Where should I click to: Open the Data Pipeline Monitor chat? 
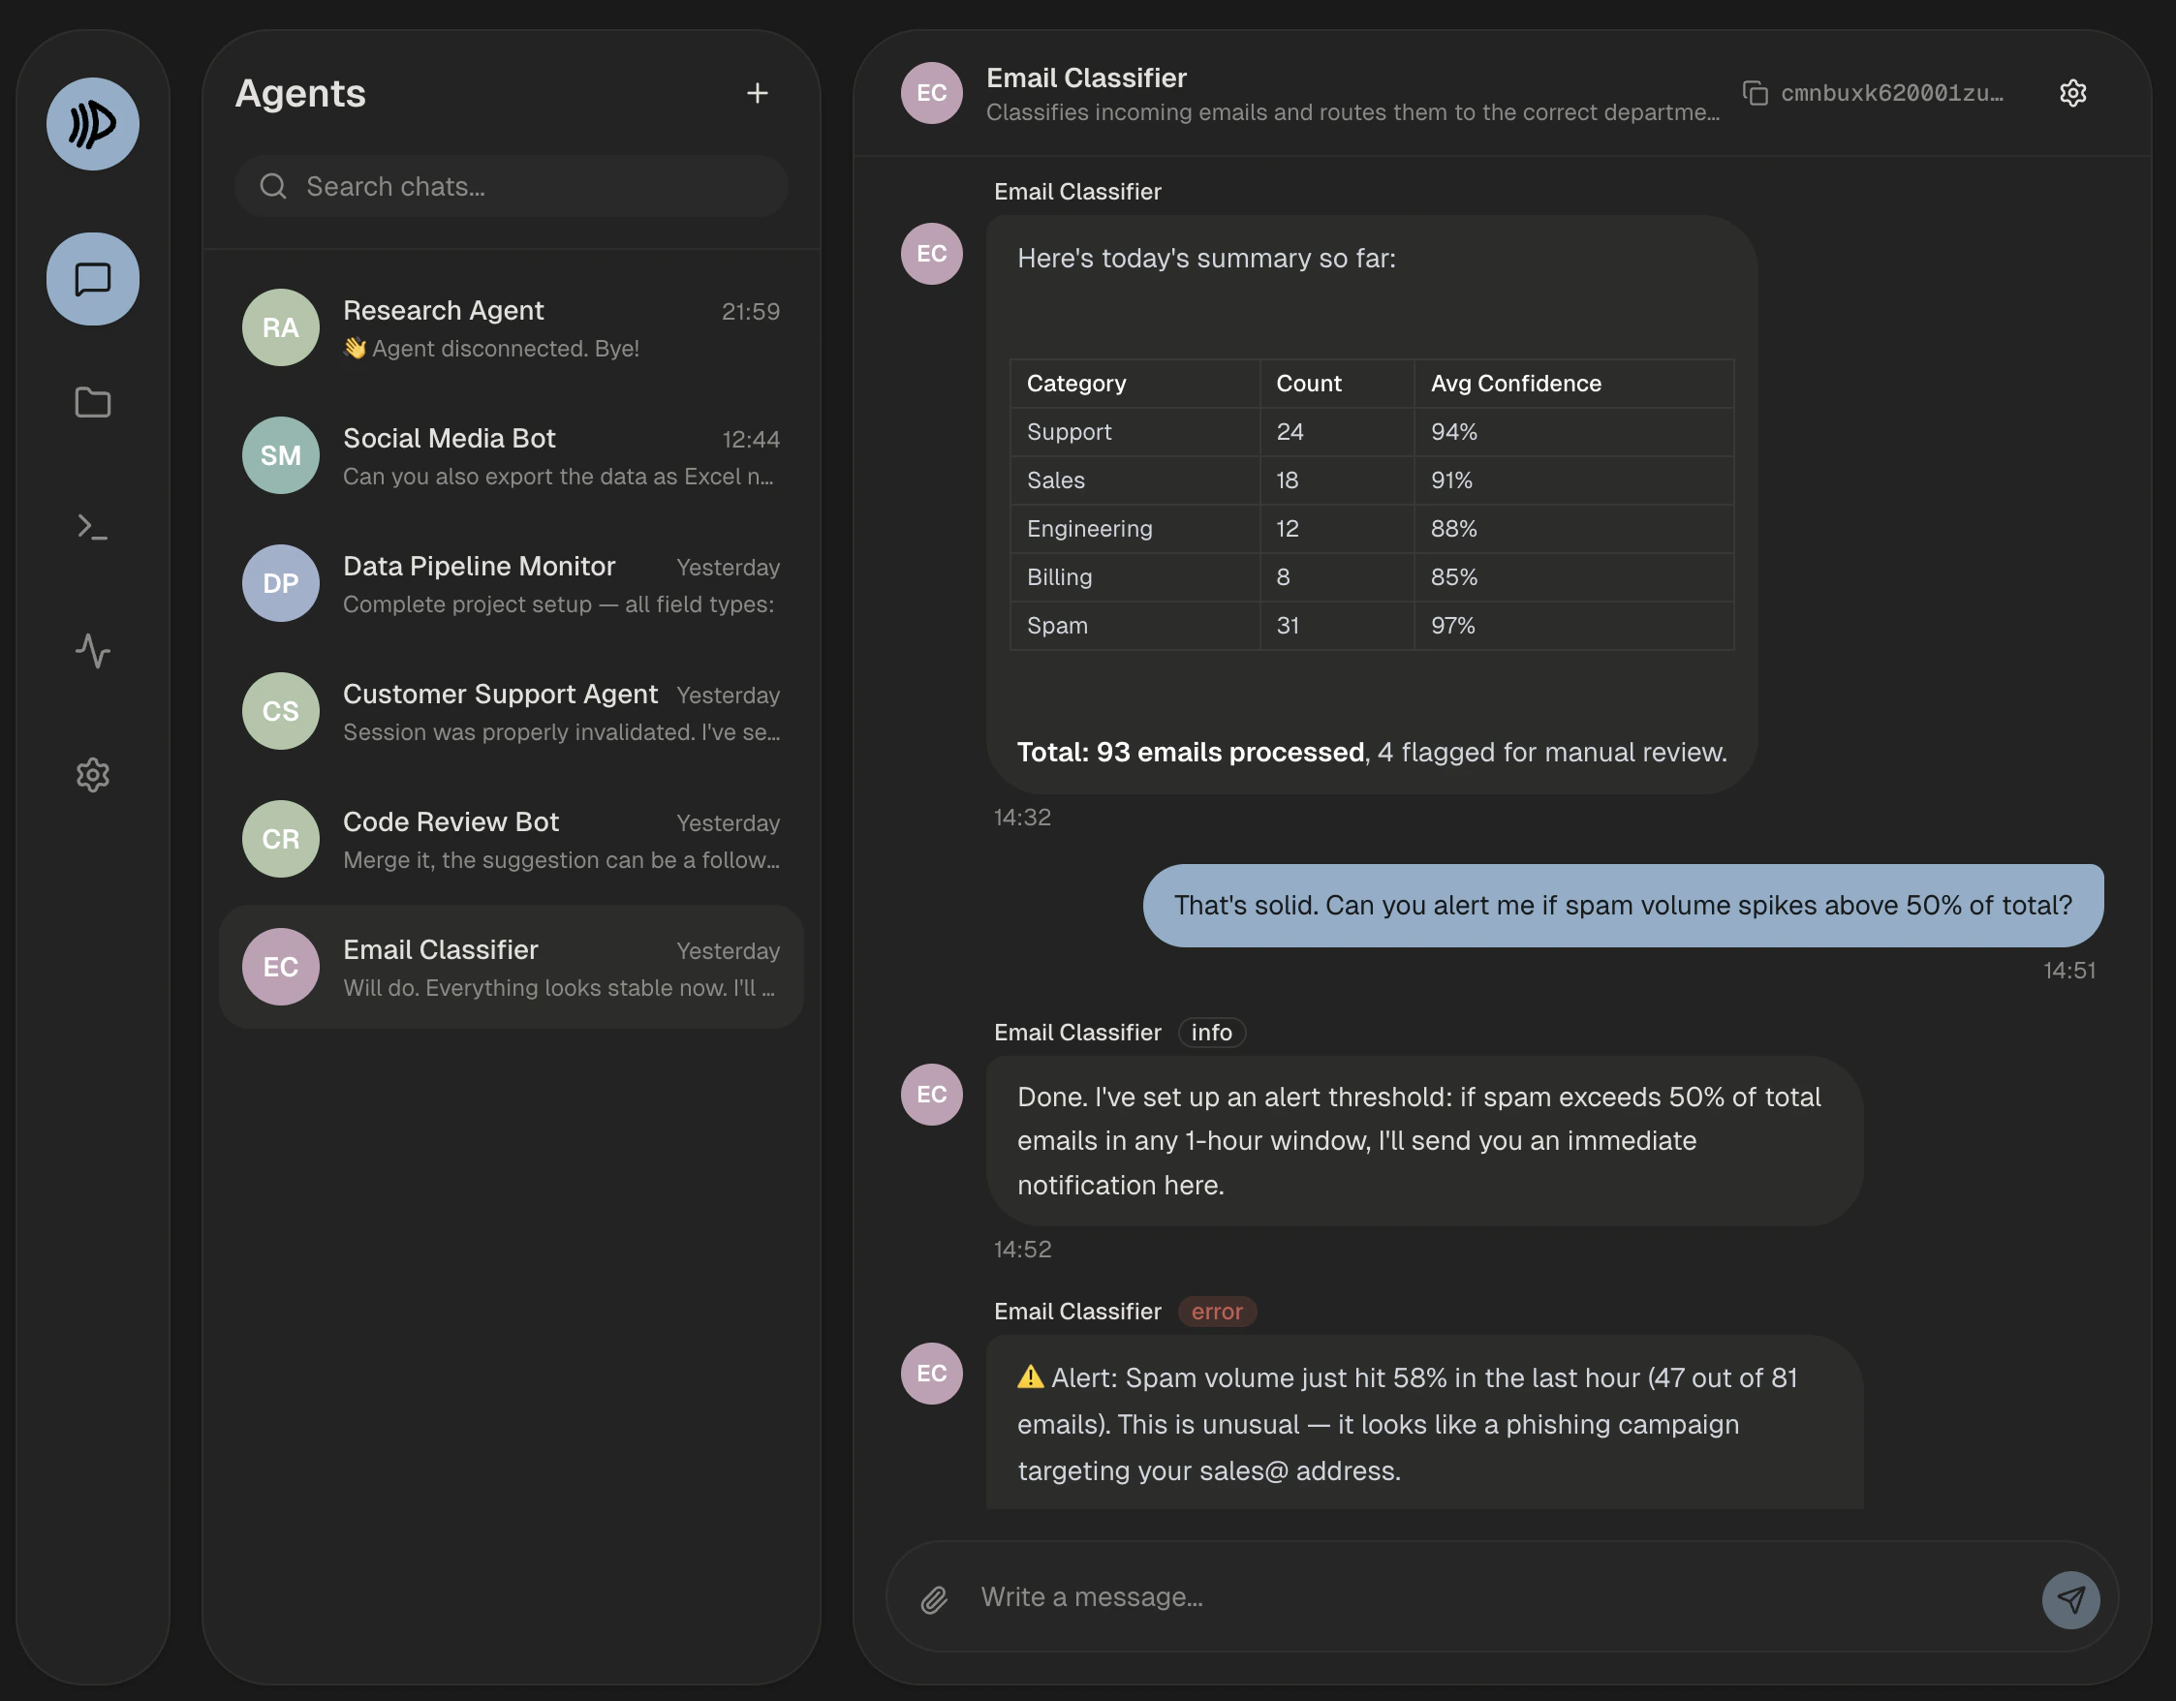pyautogui.click(x=512, y=583)
